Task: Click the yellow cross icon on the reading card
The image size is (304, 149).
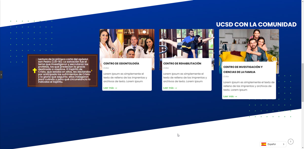Action: click(35, 71)
